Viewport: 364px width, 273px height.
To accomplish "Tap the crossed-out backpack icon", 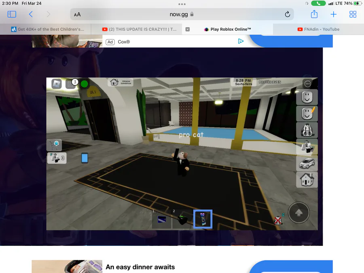I will pos(277,220).
